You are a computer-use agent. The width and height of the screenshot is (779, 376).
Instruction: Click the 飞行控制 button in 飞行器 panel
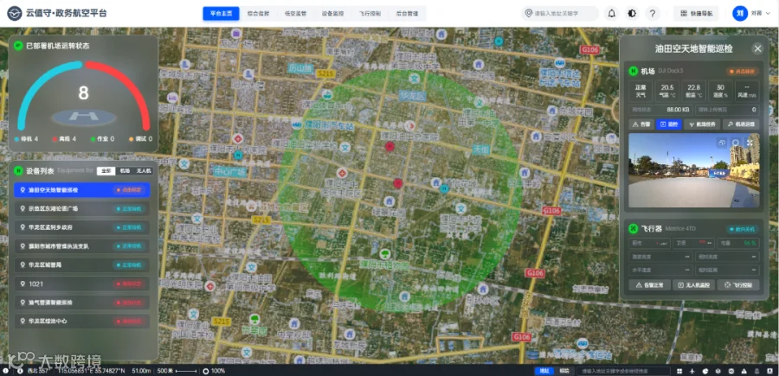738,285
